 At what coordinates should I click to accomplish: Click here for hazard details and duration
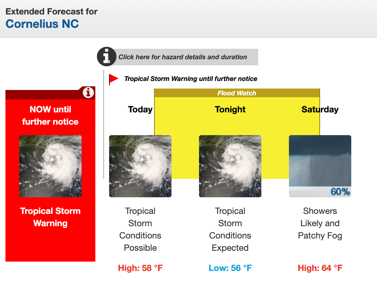tap(183, 57)
